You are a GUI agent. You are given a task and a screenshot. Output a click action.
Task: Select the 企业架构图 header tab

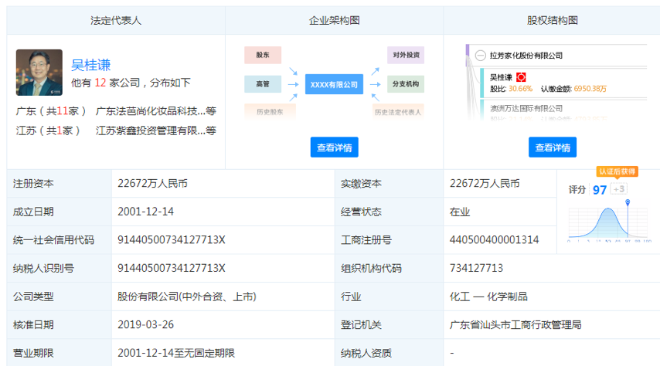(334, 21)
